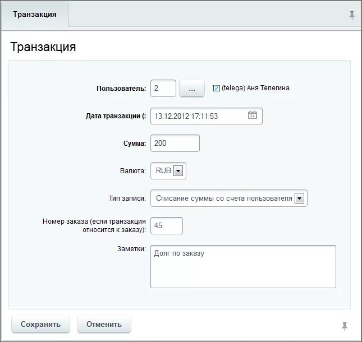Click inside the Заметки text area
Screen dimensions: 362x342
pos(243,266)
